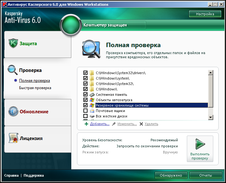226x183 pixels.
Task: Check the Почтовые ящики checkbox
Action: 85,111
